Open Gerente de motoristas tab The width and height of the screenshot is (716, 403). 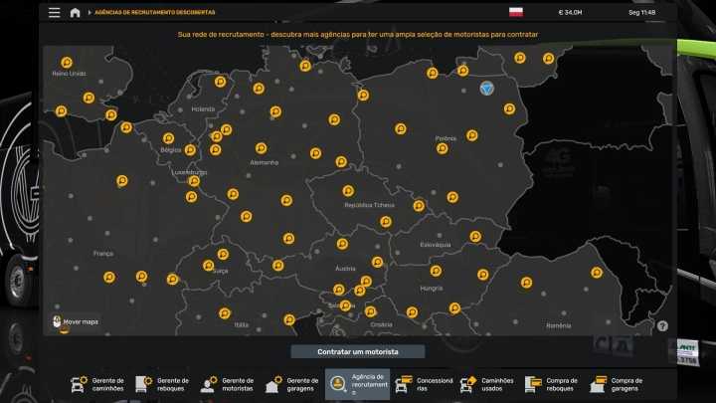tap(228, 384)
